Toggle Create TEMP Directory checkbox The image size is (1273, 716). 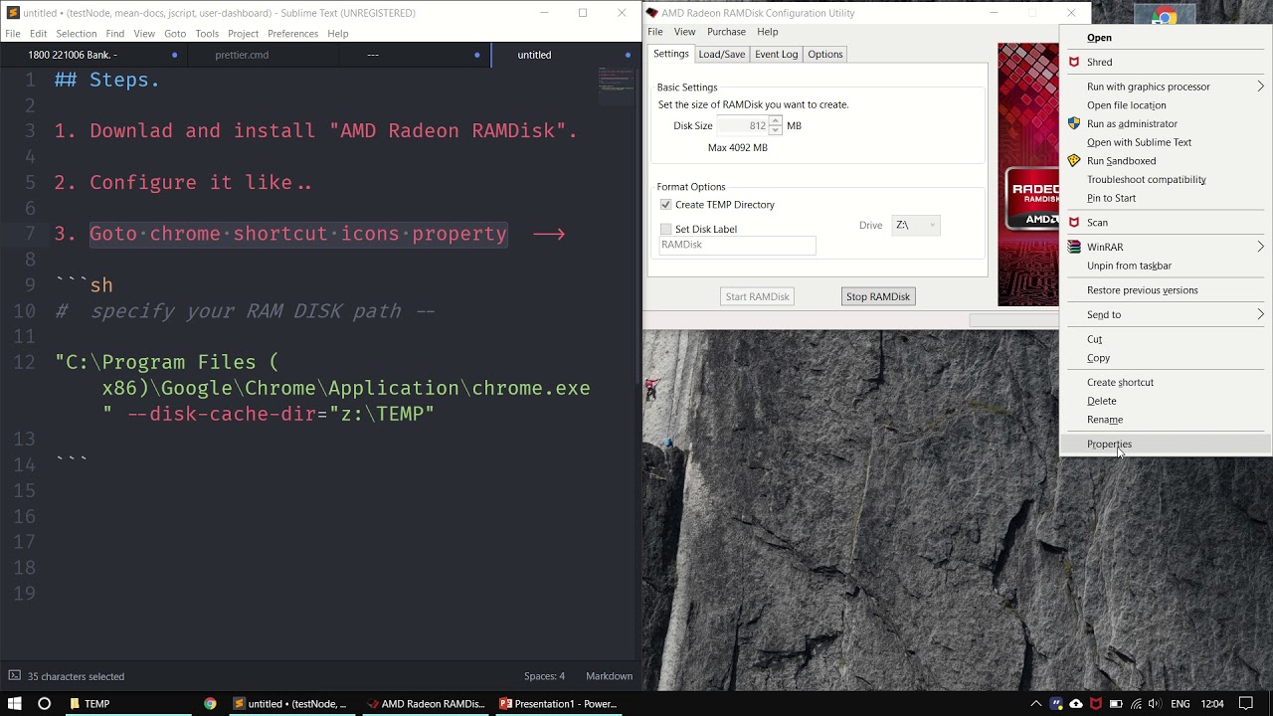[666, 204]
